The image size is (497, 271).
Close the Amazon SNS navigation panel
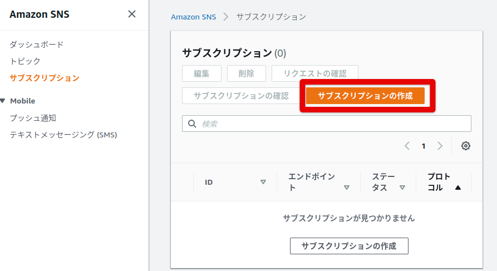[x=132, y=14]
